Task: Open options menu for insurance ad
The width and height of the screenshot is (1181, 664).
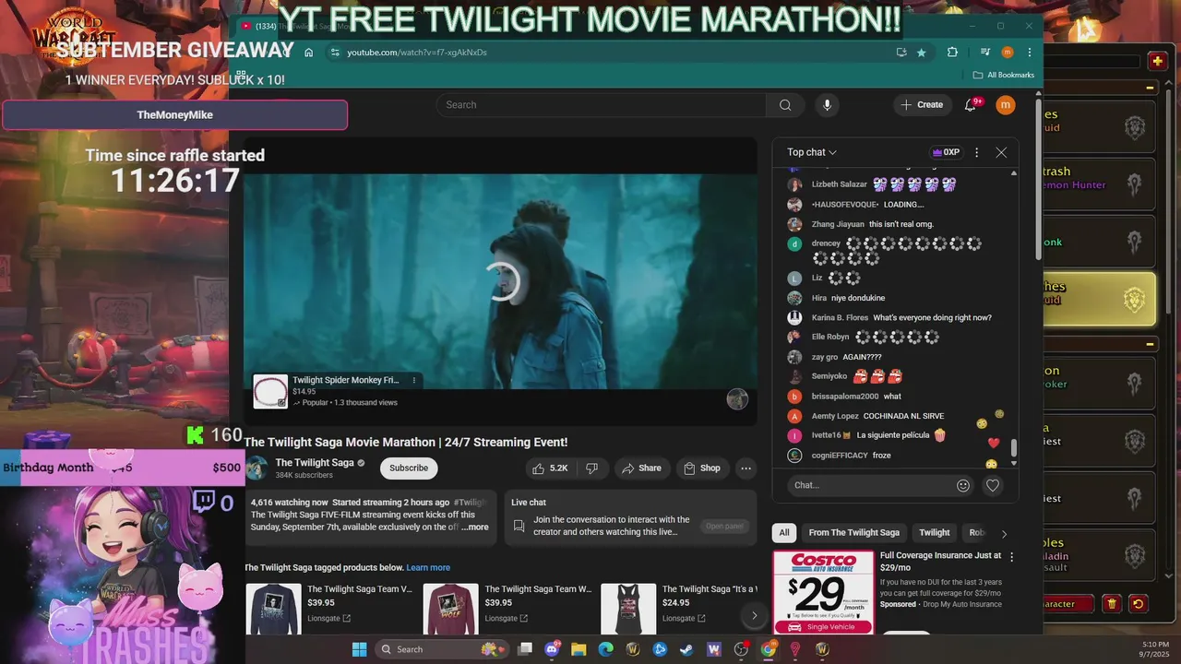Action: tap(1011, 557)
